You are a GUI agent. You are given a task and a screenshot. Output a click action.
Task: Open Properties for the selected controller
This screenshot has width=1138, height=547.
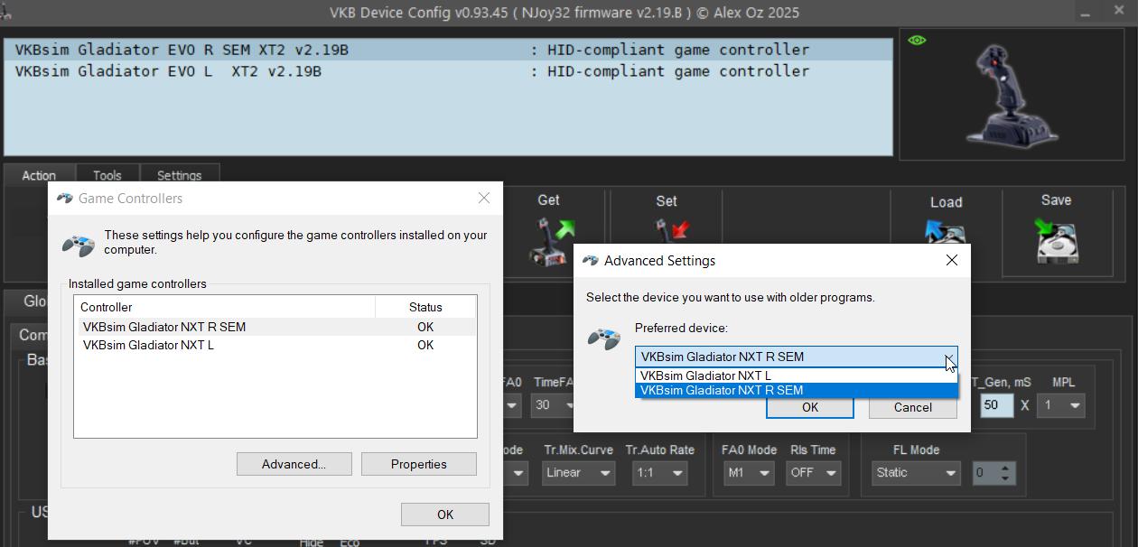tap(419, 464)
